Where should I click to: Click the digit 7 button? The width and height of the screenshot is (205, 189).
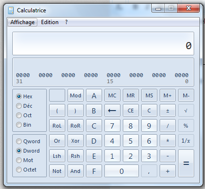pyautogui.click(x=112, y=126)
